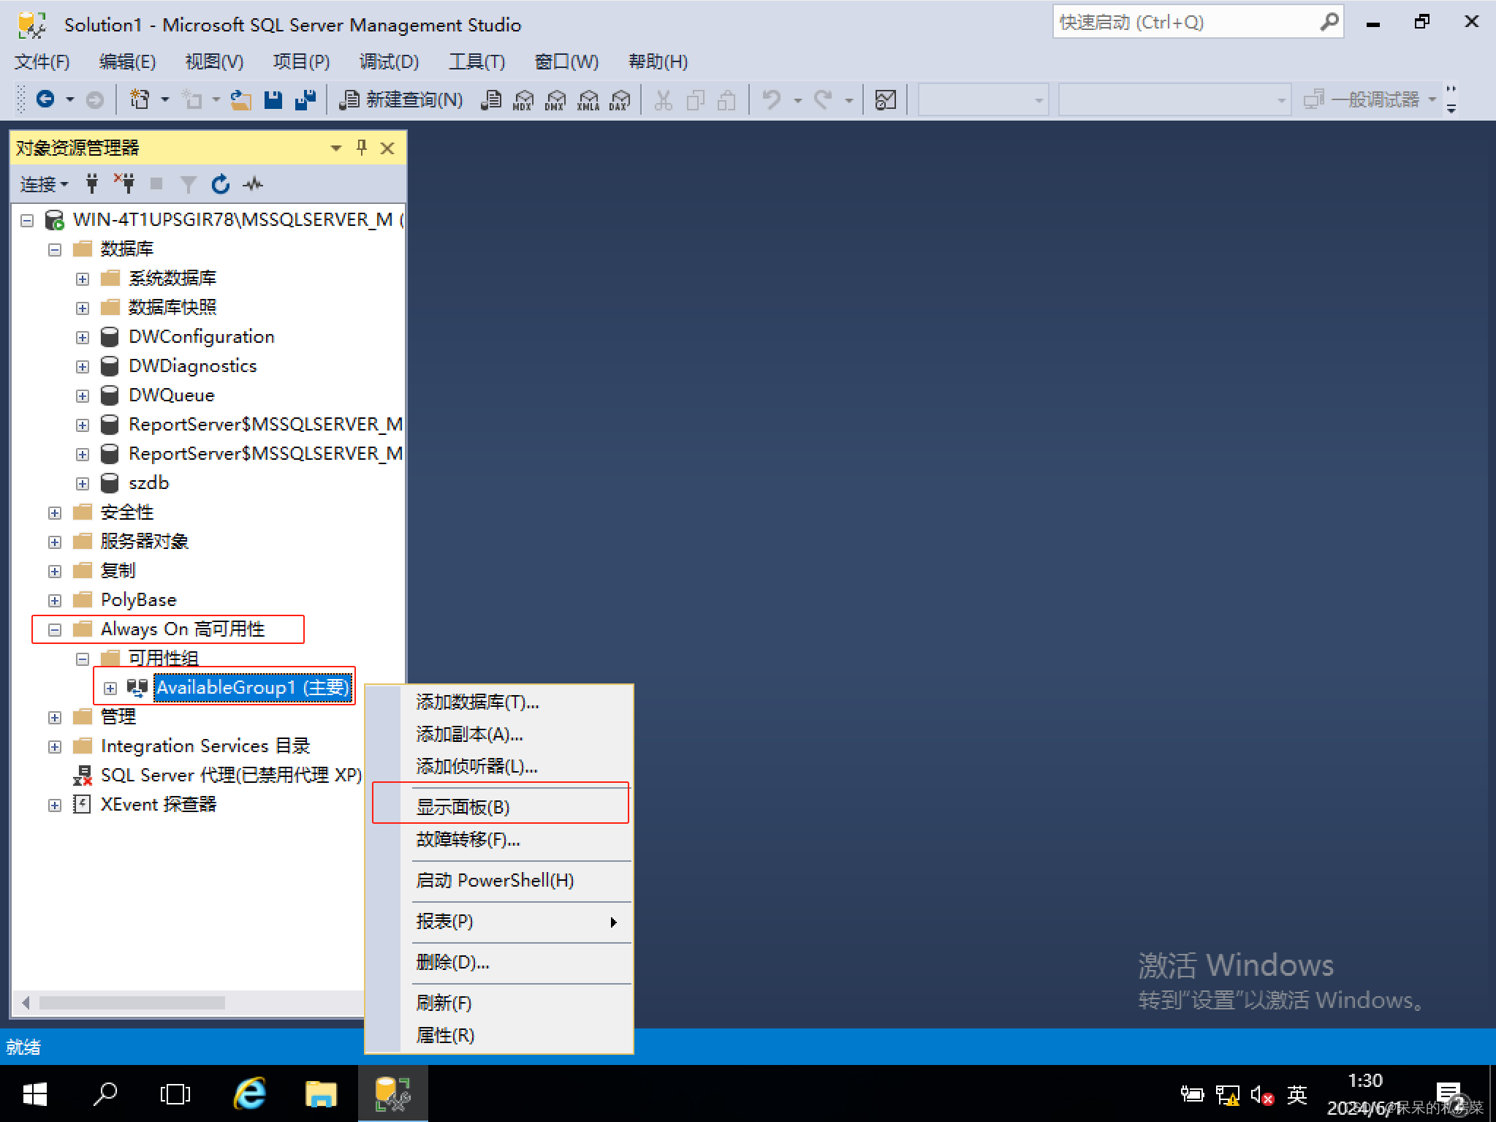Screen dimensions: 1496x1122
Task: Click the copy toolbar icon
Action: pos(695,99)
